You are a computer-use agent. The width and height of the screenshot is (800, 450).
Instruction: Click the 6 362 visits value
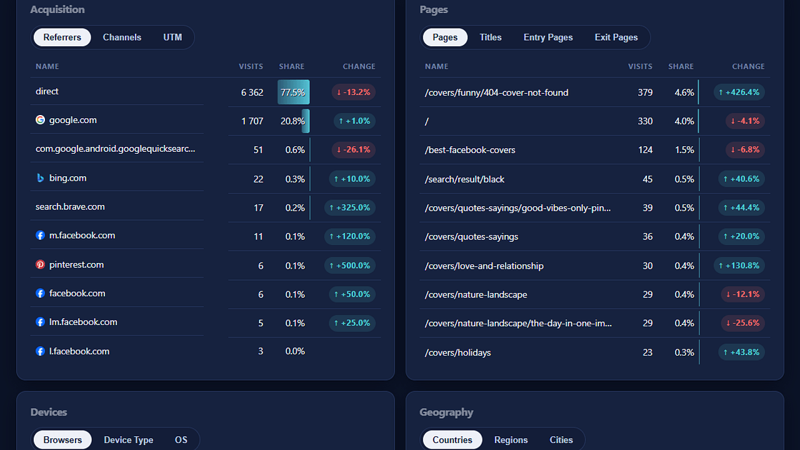[252, 92]
